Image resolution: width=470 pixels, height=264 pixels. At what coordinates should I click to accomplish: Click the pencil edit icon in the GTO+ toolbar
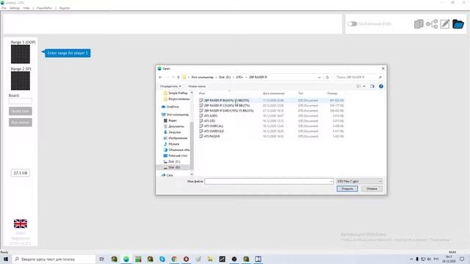[x=445, y=24]
